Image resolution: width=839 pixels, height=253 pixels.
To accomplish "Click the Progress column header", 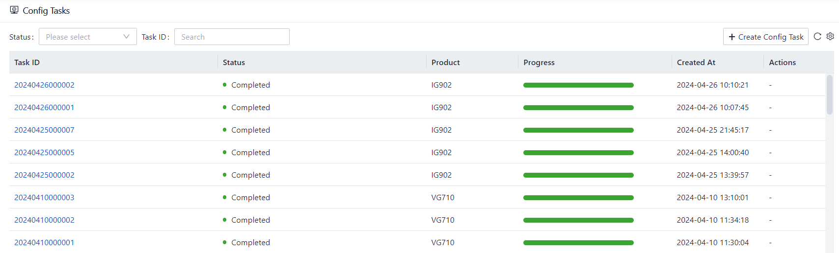I will 539,62.
